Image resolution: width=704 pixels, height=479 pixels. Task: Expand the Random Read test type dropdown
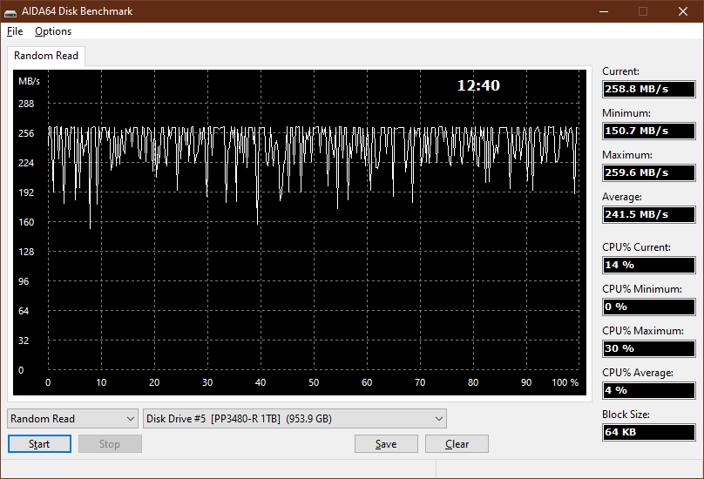point(72,418)
